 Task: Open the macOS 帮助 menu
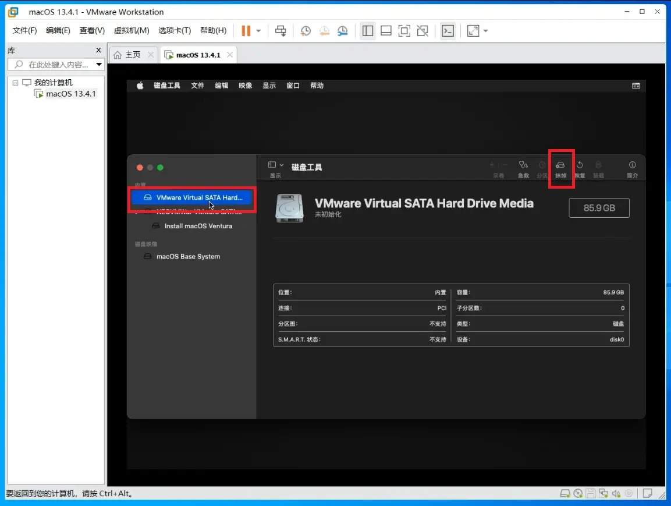[x=317, y=86]
